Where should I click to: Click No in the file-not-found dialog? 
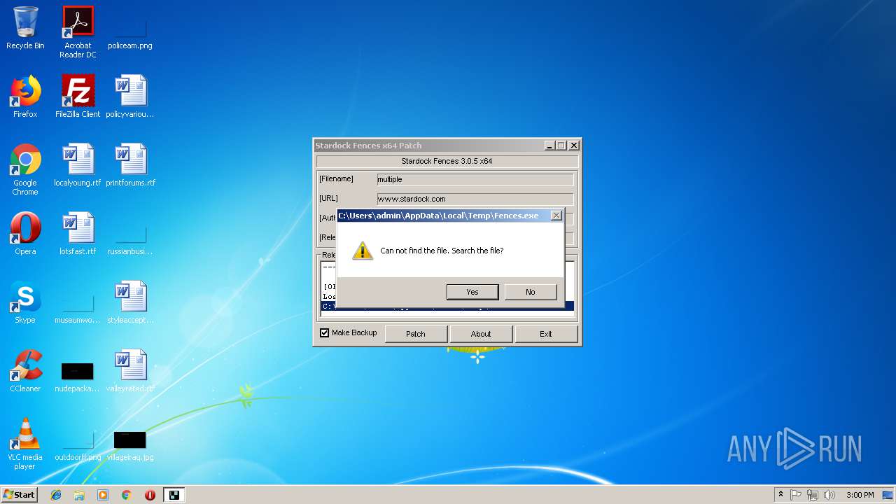pos(531,292)
